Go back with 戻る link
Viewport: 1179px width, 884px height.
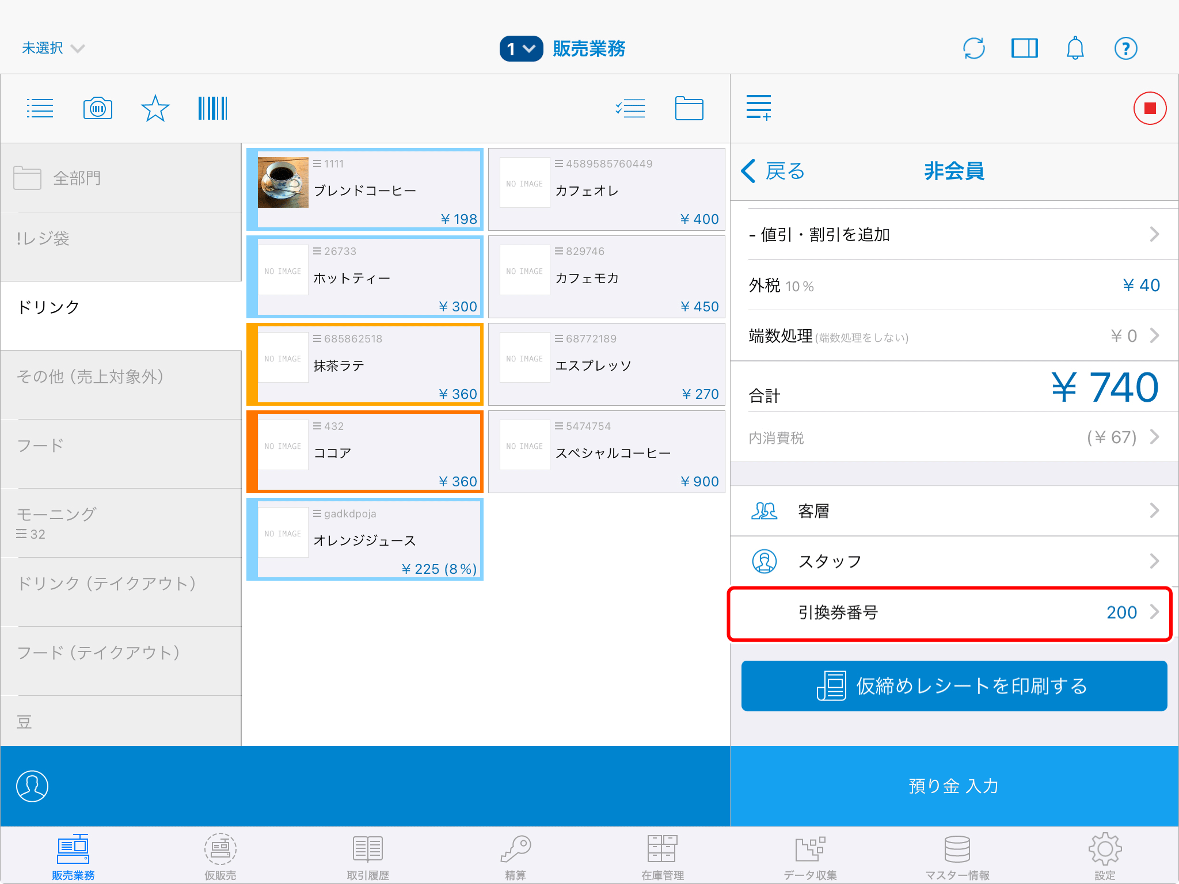point(773,172)
